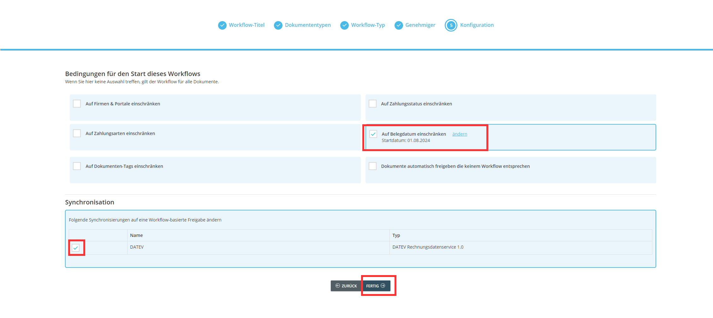Click the ZURÜCK button
713x318 pixels.
[346, 286]
